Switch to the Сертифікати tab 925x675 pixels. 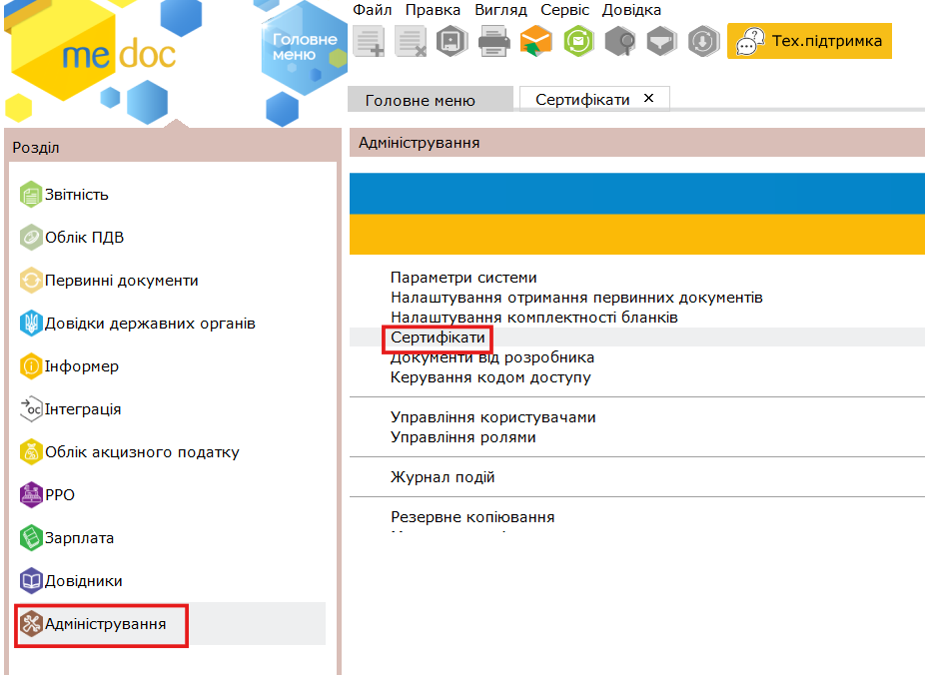pos(582,100)
